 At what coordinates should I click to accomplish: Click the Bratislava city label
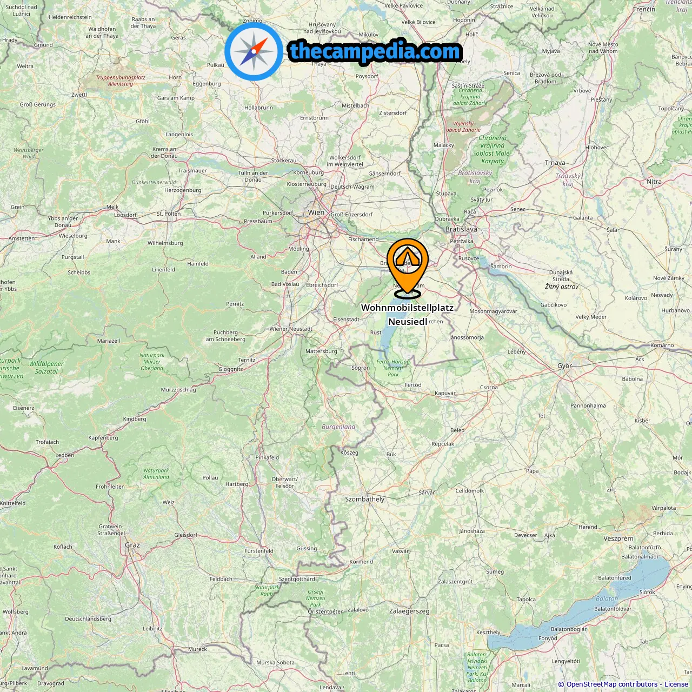461,229
